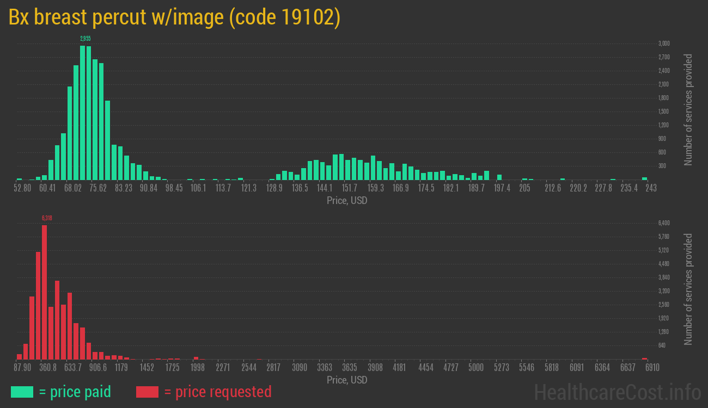
Task: Click the 360.8 x-axis label on the red chart
Action: pos(48,368)
